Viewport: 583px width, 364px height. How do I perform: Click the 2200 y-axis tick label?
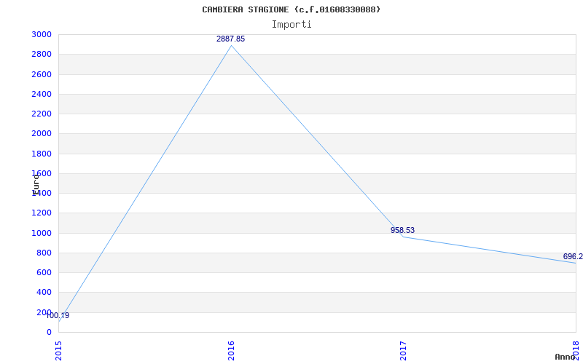(42, 114)
